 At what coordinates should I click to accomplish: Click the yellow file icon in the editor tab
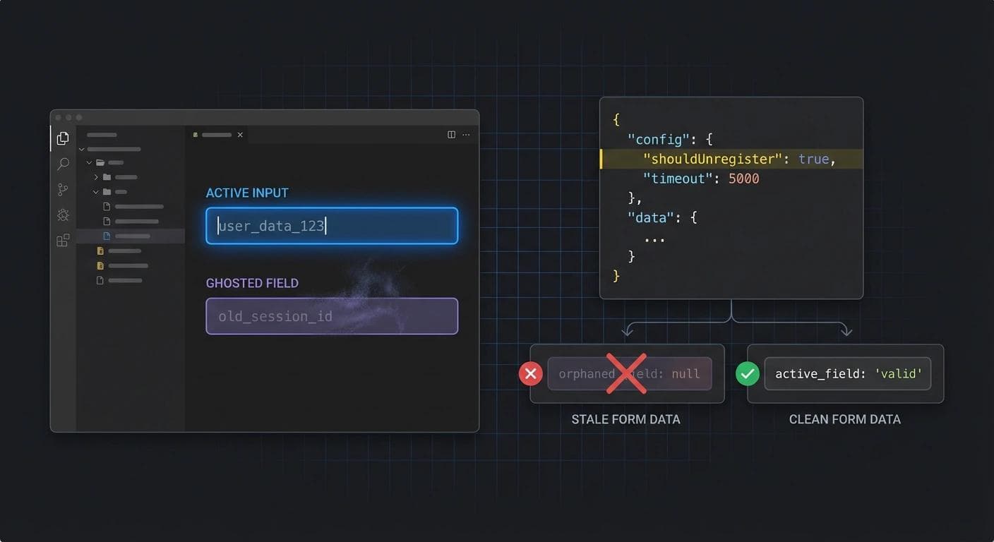pyautogui.click(x=195, y=135)
